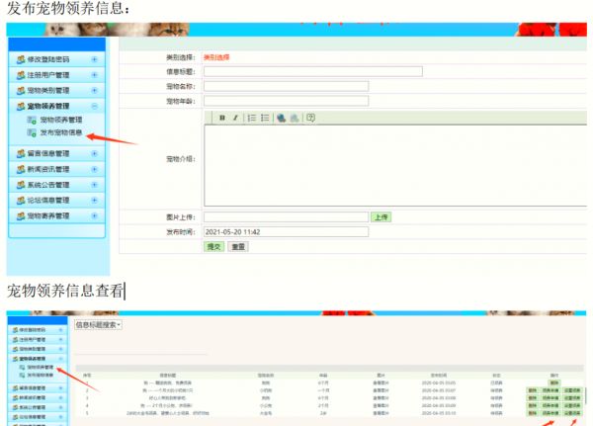Open the 信息标题搜索 dropdown on list page
593x426 pixels.
point(98,324)
